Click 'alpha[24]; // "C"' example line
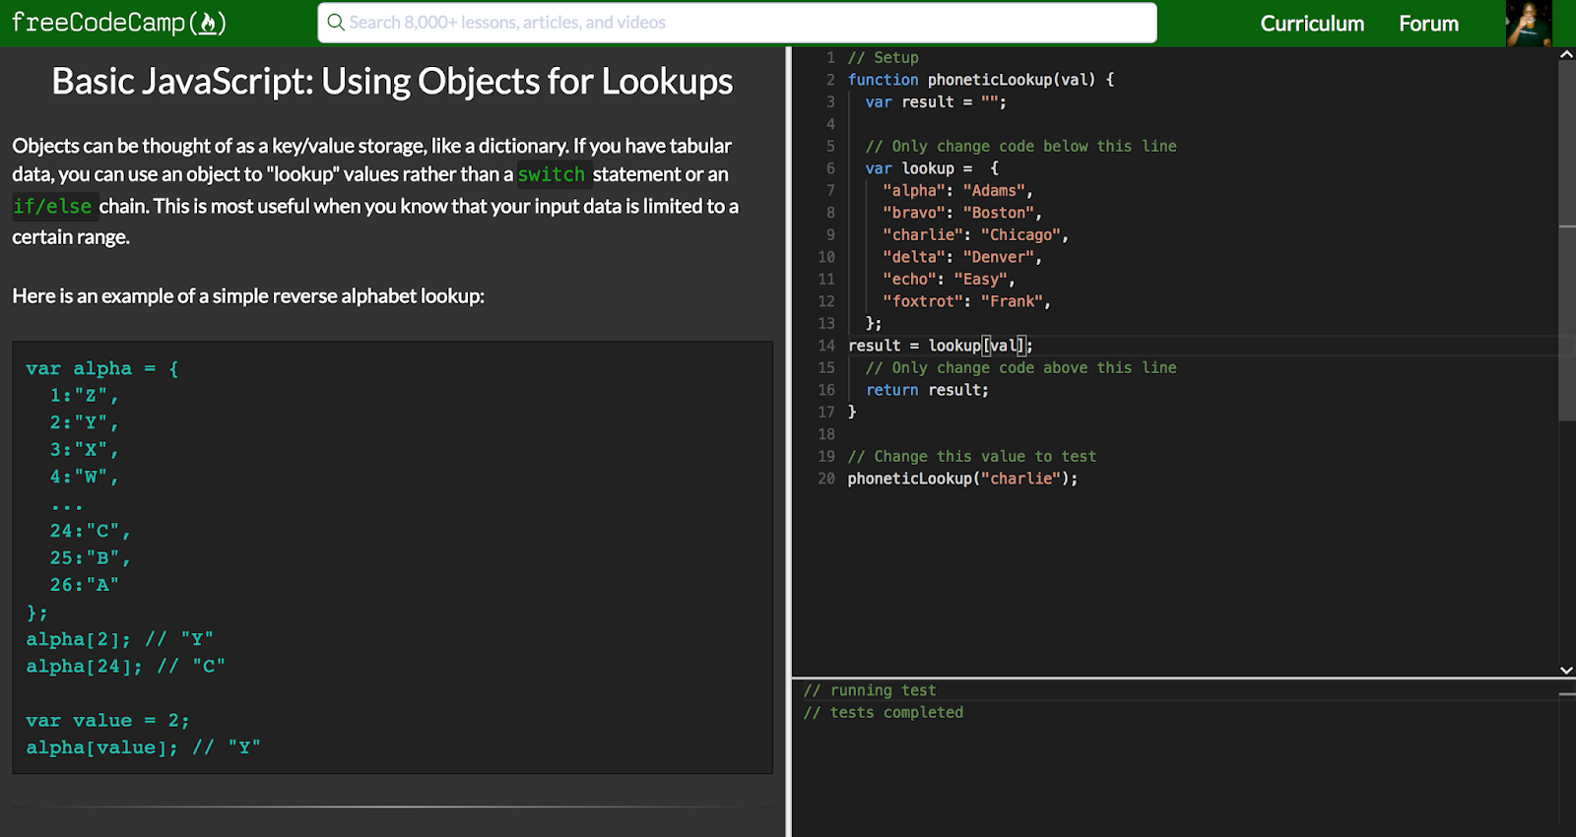Screen dimensions: 1576x837 coord(125,667)
